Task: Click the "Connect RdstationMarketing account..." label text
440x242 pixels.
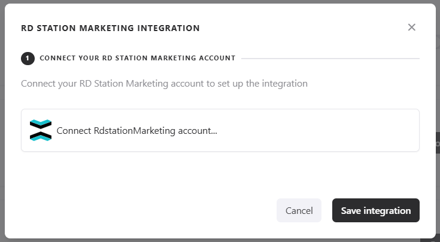Action: [136, 130]
